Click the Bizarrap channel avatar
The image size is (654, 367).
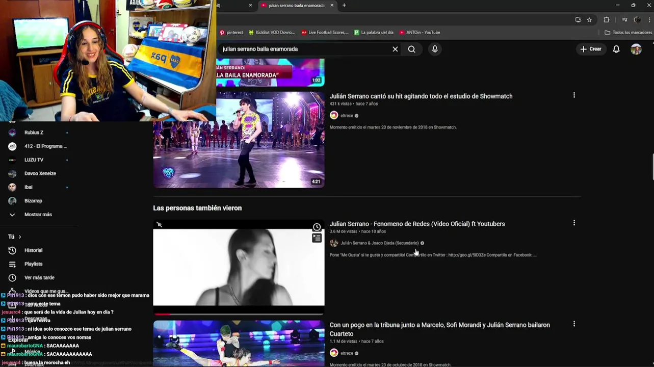pos(12,201)
